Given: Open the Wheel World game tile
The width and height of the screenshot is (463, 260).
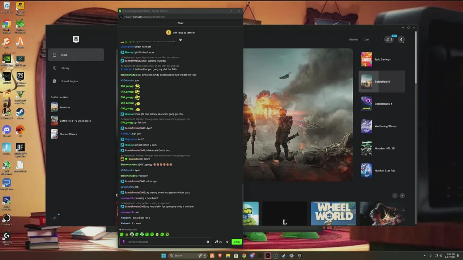Looking at the screenshot, I should (333, 213).
